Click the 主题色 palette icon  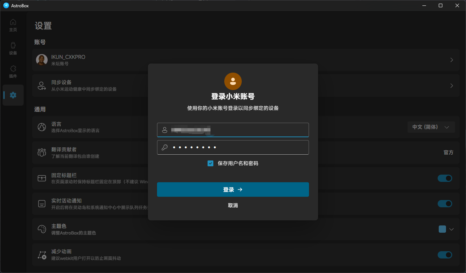[x=42, y=229]
